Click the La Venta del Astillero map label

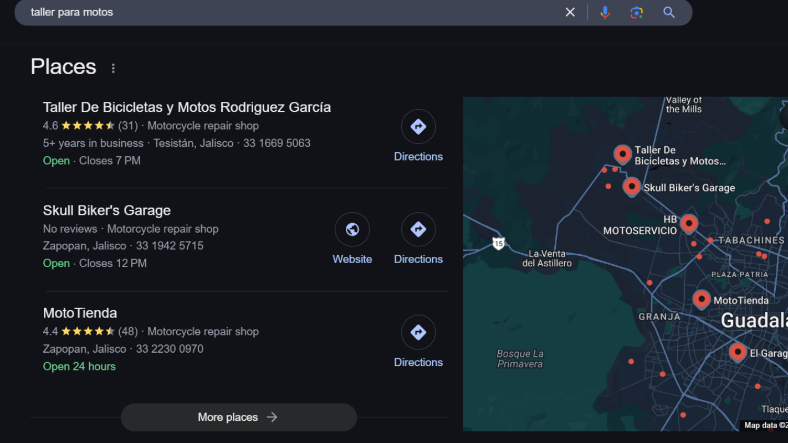pyautogui.click(x=547, y=259)
